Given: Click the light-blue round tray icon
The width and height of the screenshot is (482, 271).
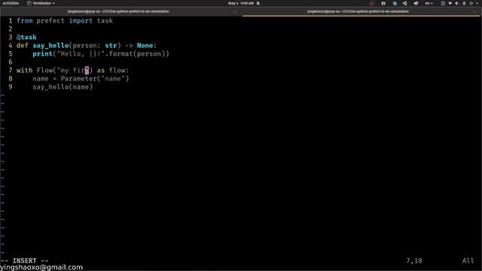Looking at the screenshot, I should click(x=395, y=3).
